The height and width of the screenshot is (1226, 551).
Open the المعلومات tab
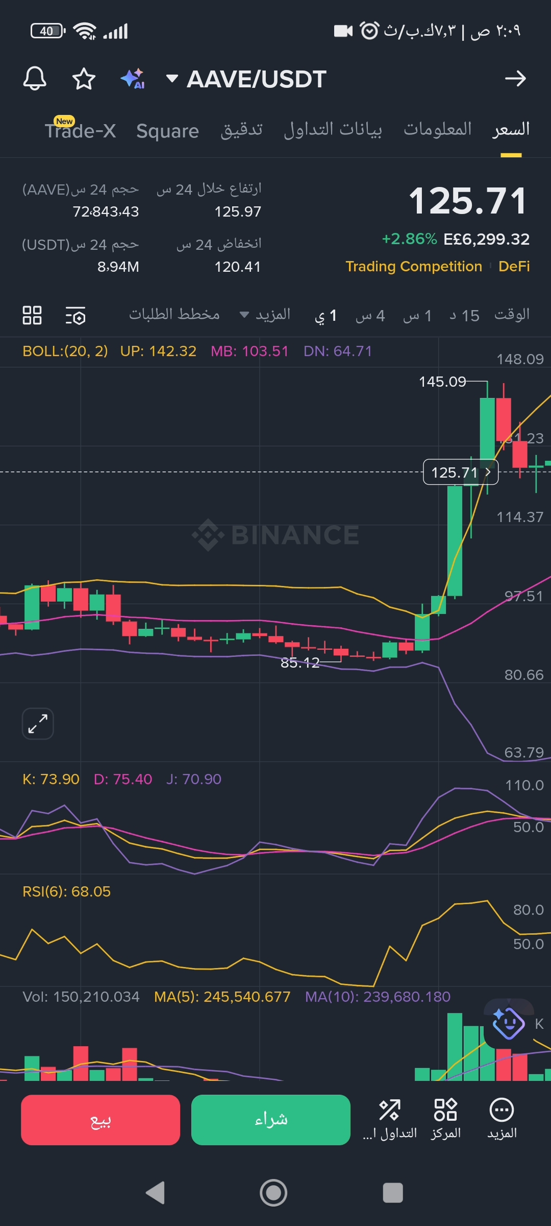438,129
